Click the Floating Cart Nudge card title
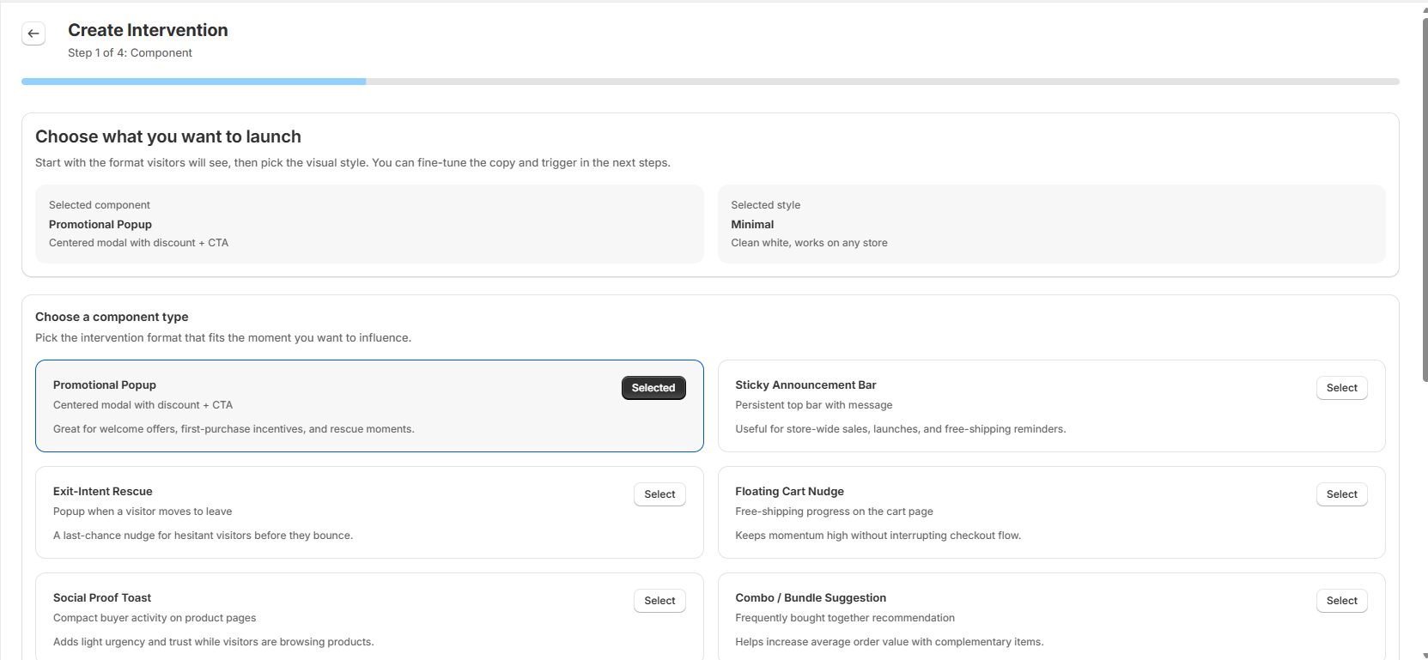 click(x=789, y=492)
